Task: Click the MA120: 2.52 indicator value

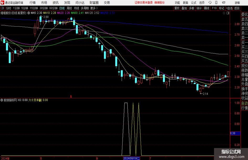Action: coord(92,13)
